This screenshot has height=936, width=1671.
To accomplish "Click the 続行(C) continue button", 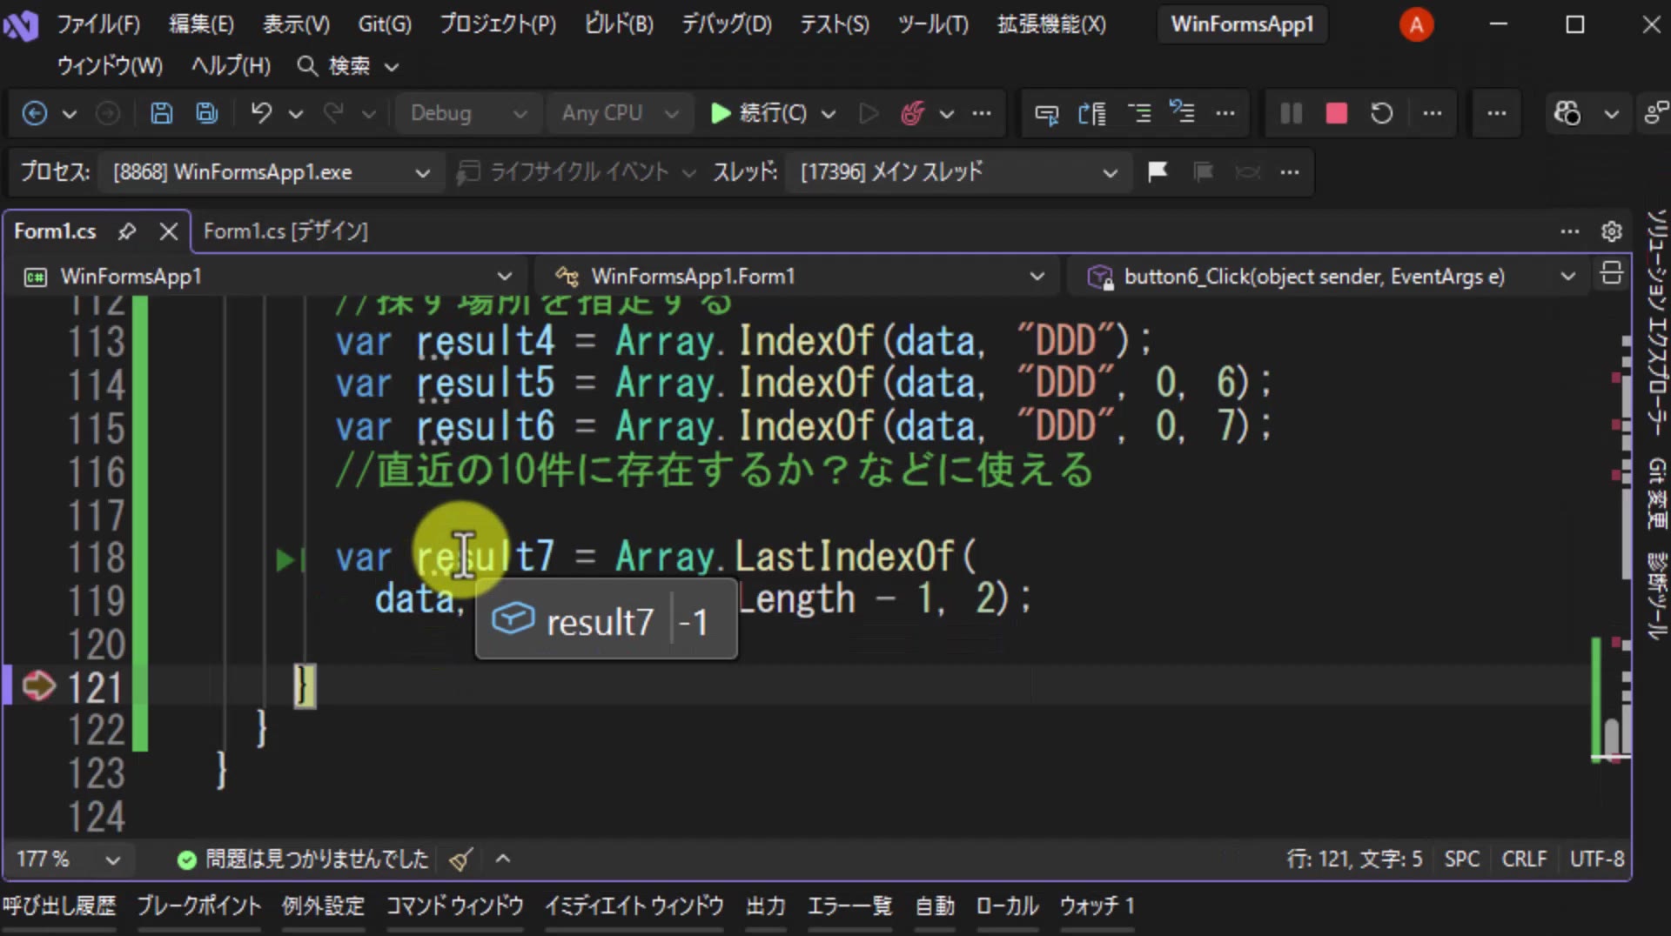I will pyautogui.click(x=760, y=113).
